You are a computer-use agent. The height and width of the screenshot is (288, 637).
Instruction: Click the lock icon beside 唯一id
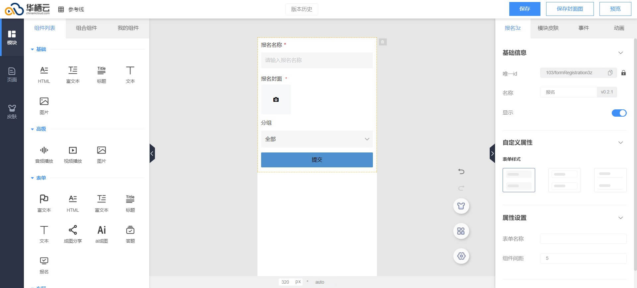point(623,73)
